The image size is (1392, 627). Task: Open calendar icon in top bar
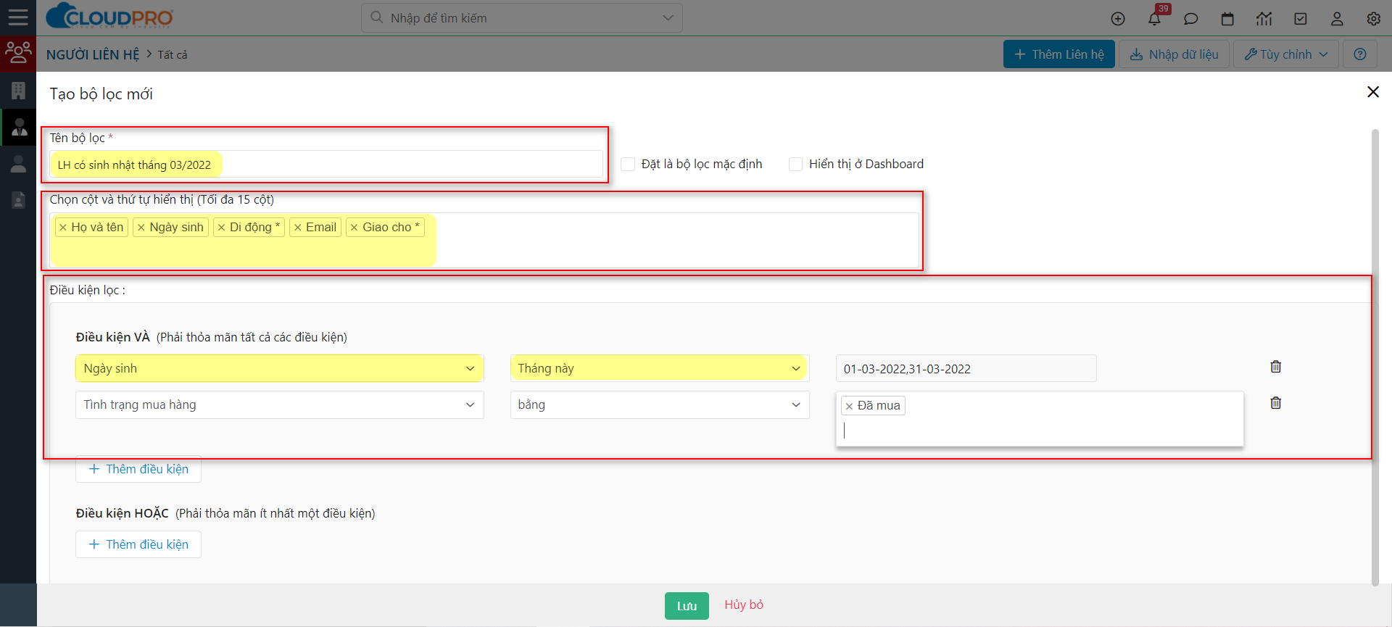(1227, 19)
